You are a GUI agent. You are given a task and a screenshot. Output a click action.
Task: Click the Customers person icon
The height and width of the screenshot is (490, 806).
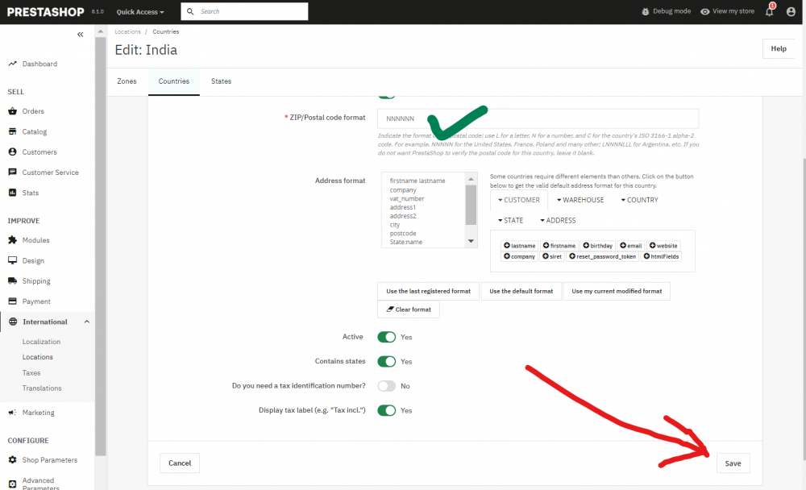12,152
